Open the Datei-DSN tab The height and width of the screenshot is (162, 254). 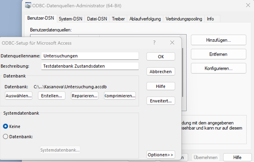(97, 19)
